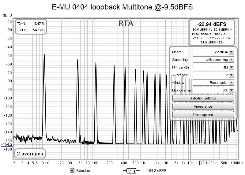The height and width of the screenshot is (175, 245).
Task: Click the 100kHz axis label
Action: (x=237, y=163)
